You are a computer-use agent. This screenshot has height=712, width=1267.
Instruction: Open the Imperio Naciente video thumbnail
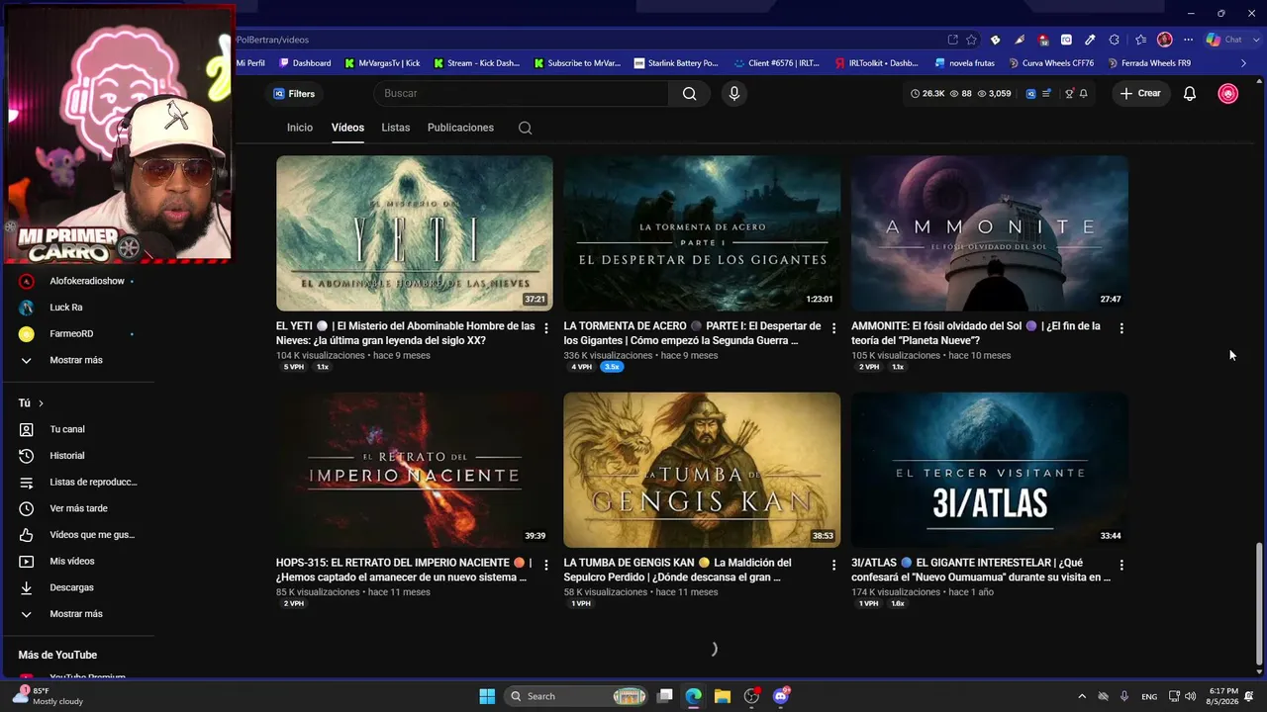[415, 470]
